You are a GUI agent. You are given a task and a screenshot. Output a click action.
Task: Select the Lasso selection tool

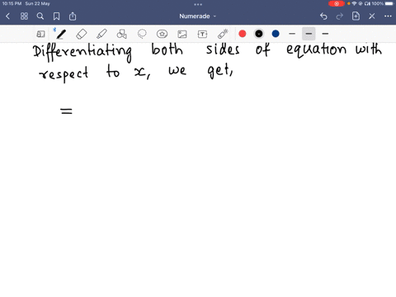click(x=142, y=34)
